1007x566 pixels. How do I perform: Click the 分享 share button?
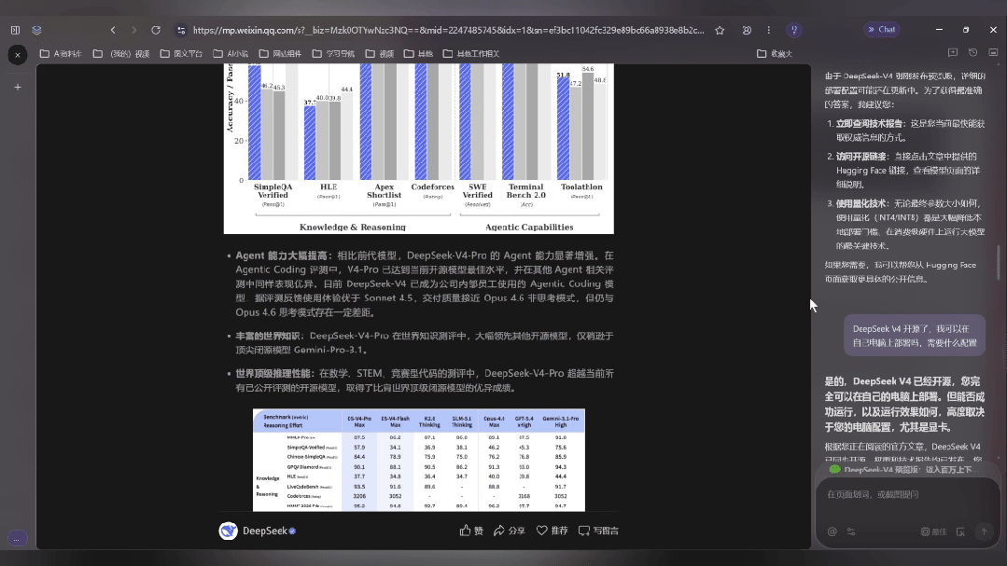511,530
